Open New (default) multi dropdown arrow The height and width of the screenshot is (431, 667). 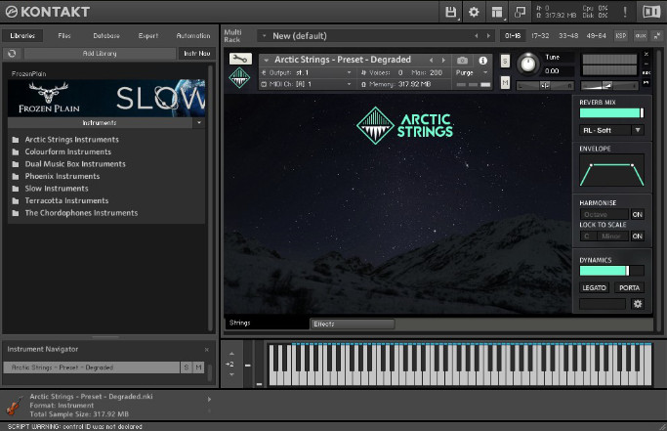pos(264,36)
